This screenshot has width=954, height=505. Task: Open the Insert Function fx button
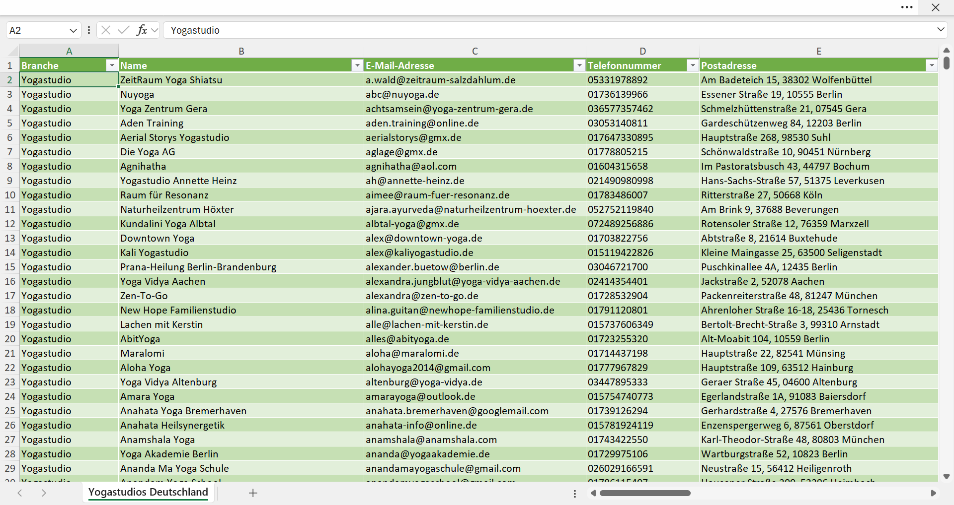(x=142, y=30)
